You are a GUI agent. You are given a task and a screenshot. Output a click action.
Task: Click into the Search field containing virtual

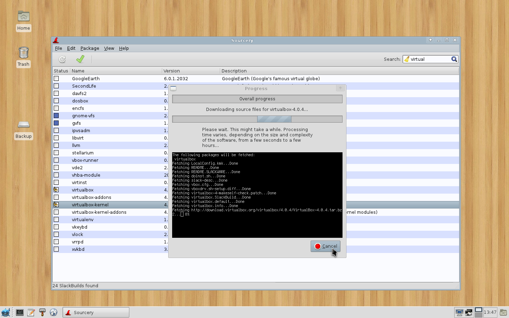tap(430, 59)
